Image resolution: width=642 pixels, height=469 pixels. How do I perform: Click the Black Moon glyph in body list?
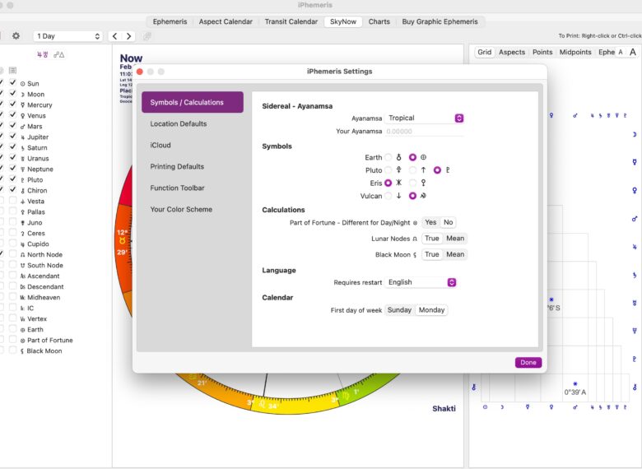point(22,351)
